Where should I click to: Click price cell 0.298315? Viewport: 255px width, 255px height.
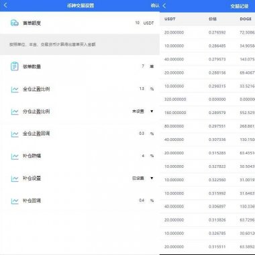click(x=217, y=86)
